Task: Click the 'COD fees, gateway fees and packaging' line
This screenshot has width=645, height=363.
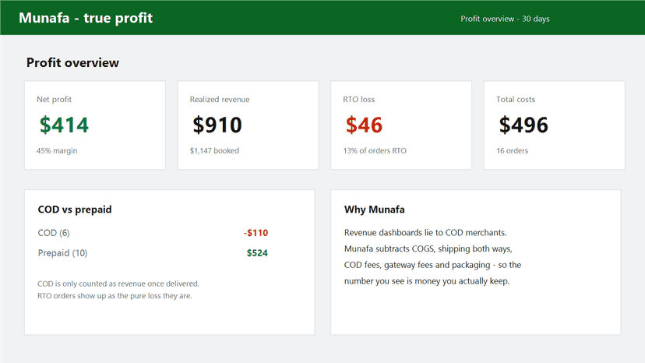Action: point(433,265)
